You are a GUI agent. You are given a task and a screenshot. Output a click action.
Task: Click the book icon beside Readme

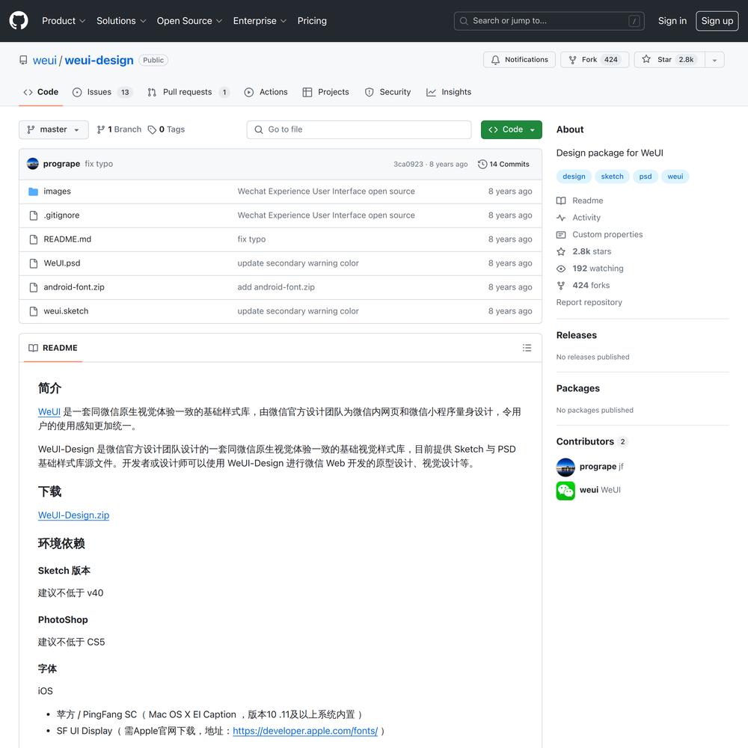coord(561,200)
